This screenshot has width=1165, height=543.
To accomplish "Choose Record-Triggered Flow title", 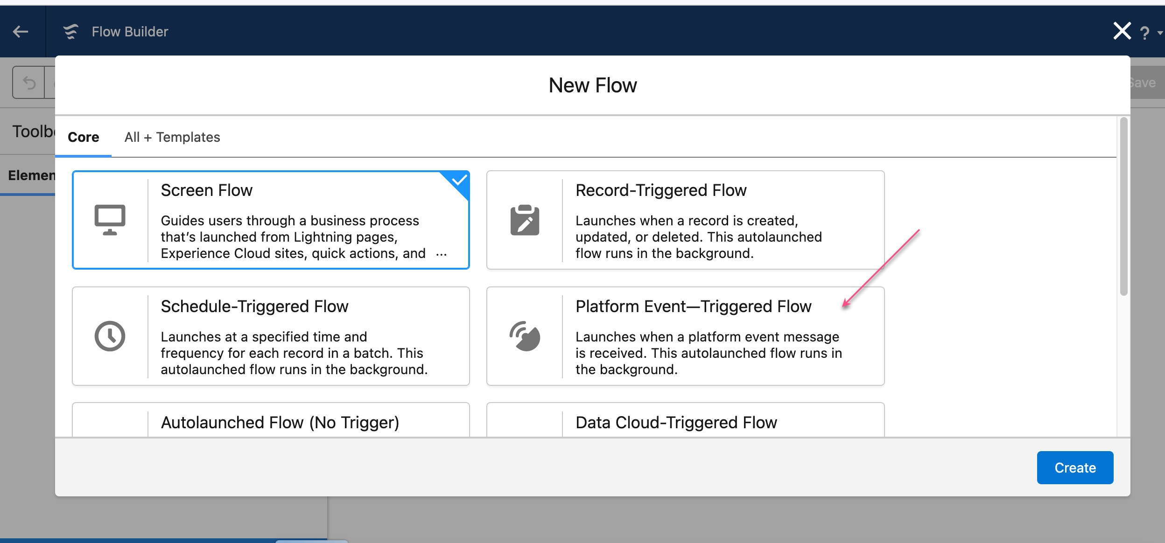I will [661, 190].
